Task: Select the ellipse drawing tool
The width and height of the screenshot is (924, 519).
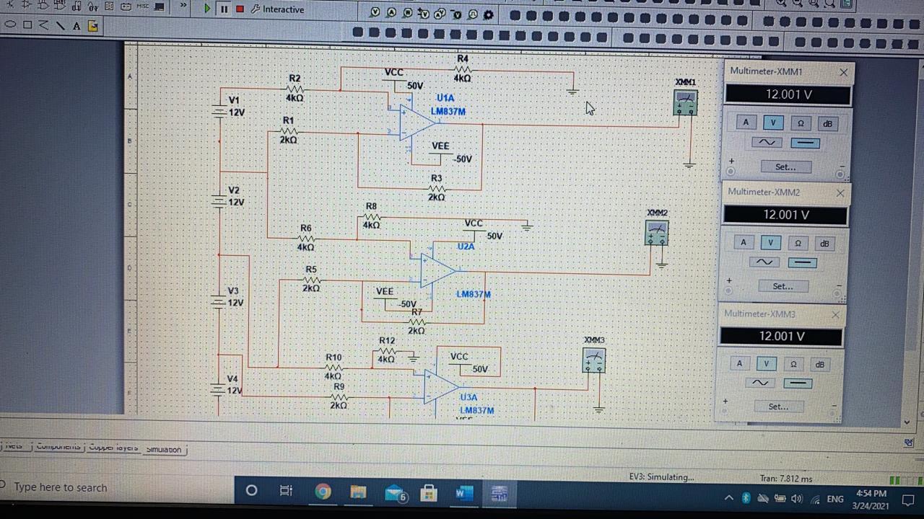Action: (x=11, y=25)
